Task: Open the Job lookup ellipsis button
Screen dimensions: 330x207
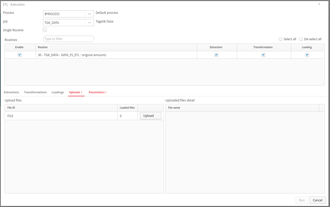Action: (89, 23)
